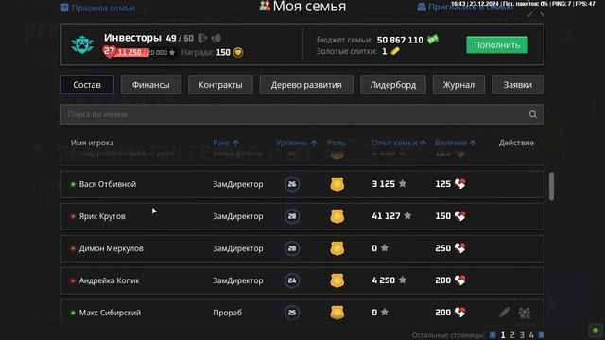The height and width of the screenshot is (340, 605).
Task: Click the next page arrow button
Action: pyautogui.click(x=542, y=335)
